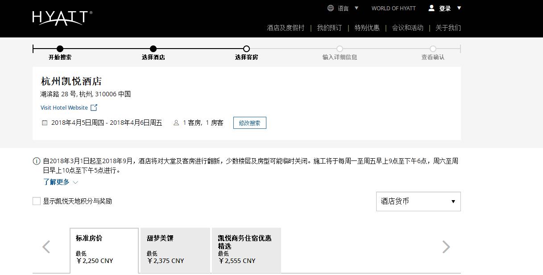Go back to 开始搜索 step

60,49
